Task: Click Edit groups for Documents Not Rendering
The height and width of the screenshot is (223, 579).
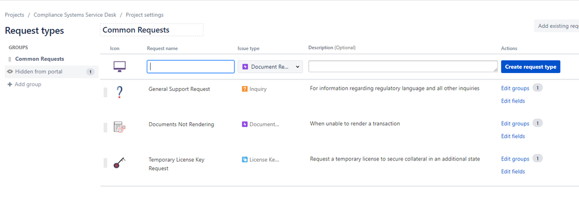Action: point(515,123)
